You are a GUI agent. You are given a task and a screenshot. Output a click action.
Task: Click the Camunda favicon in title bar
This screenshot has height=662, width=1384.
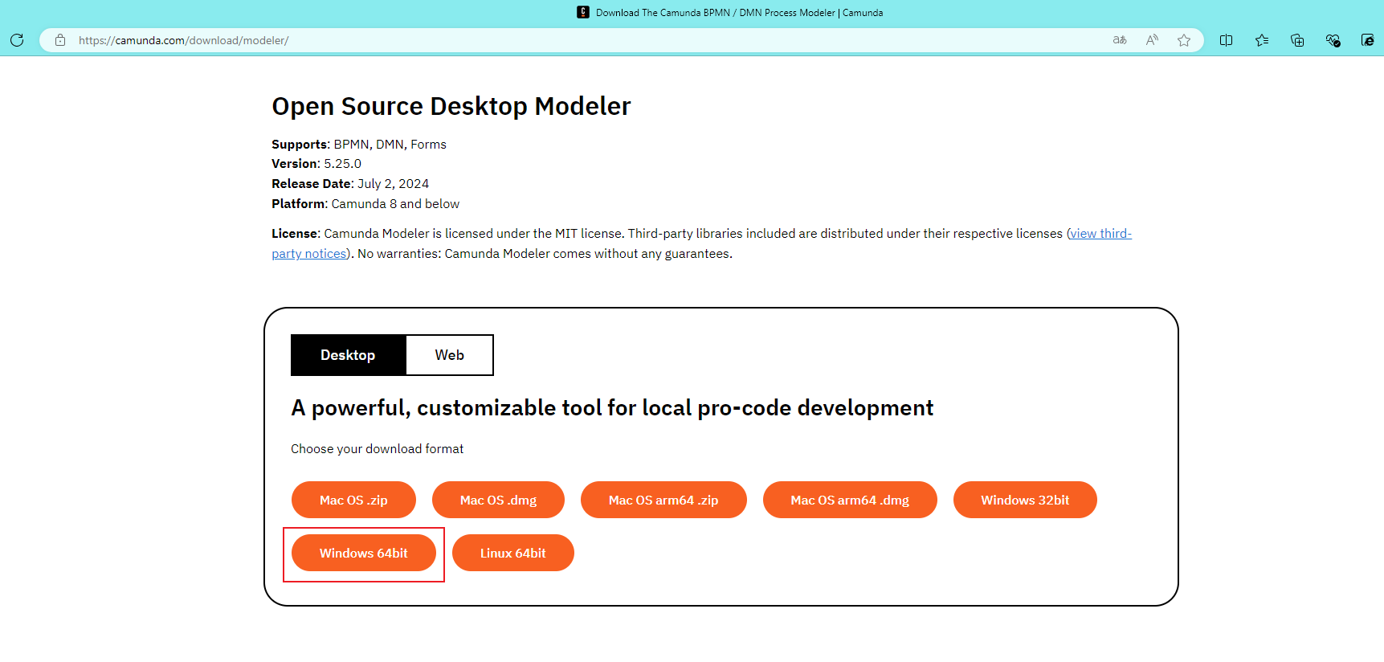583,12
